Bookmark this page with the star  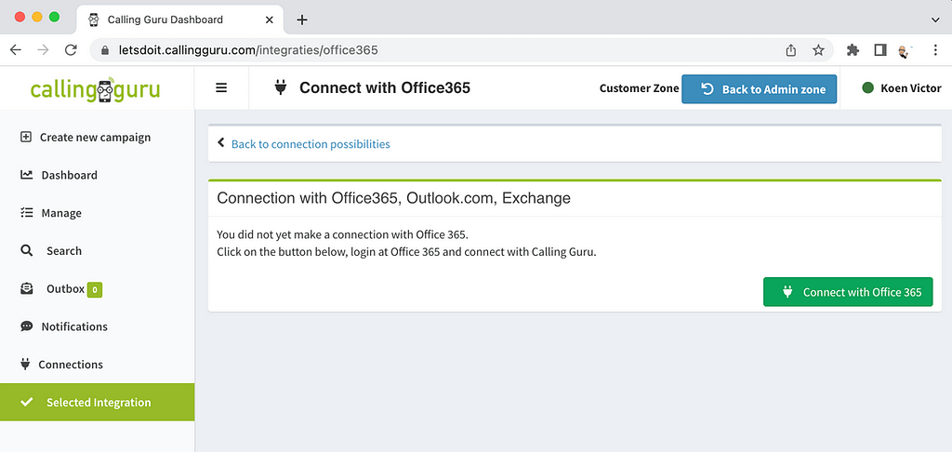tap(818, 50)
